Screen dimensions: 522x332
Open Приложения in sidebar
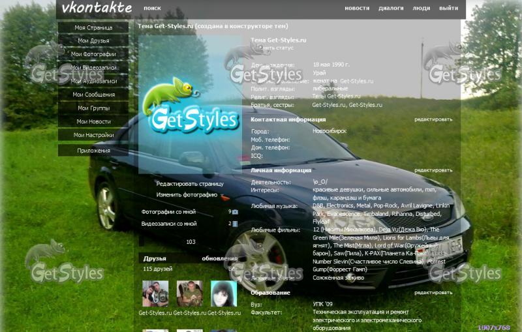(x=93, y=151)
